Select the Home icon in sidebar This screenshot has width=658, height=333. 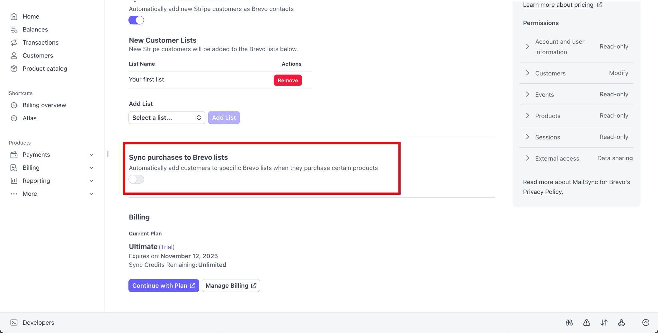point(14,16)
